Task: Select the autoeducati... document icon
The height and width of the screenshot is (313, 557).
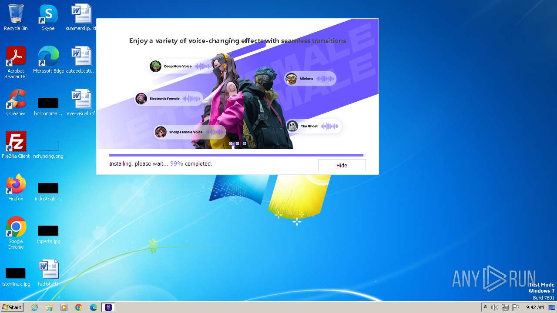Action: (x=81, y=60)
